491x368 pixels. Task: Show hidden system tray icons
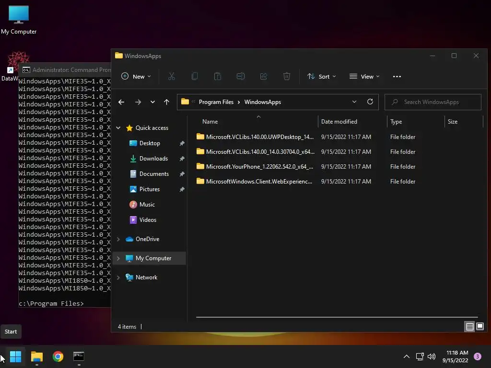point(407,356)
